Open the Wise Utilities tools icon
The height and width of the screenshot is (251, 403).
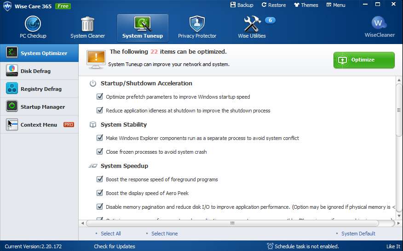click(x=252, y=24)
